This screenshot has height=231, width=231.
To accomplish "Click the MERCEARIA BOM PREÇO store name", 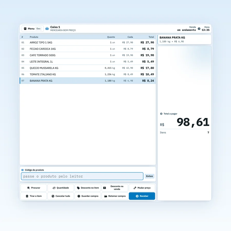I will [x=63, y=30].
